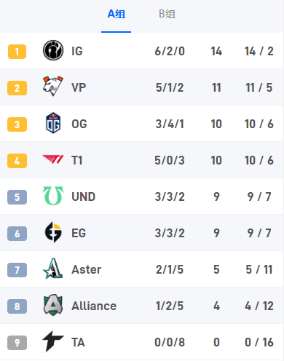Click the gray rank 9 badge
This screenshot has width=284, height=361.
point(17,343)
